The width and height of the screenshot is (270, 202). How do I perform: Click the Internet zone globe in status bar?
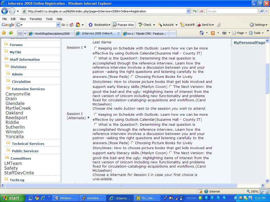(x=206, y=191)
